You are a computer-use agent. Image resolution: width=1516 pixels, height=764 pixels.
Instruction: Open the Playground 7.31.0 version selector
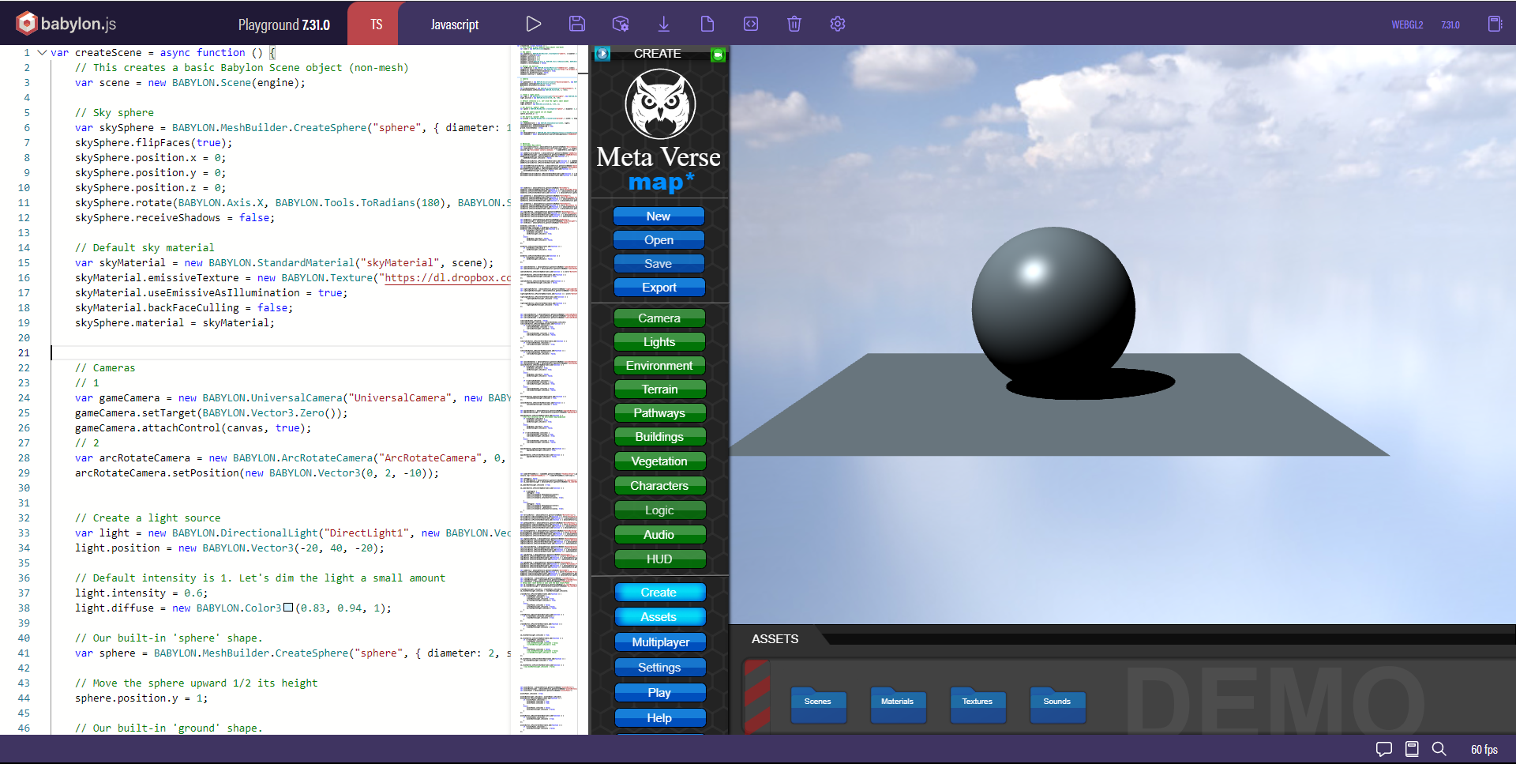pyautogui.click(x=284, y=24)
